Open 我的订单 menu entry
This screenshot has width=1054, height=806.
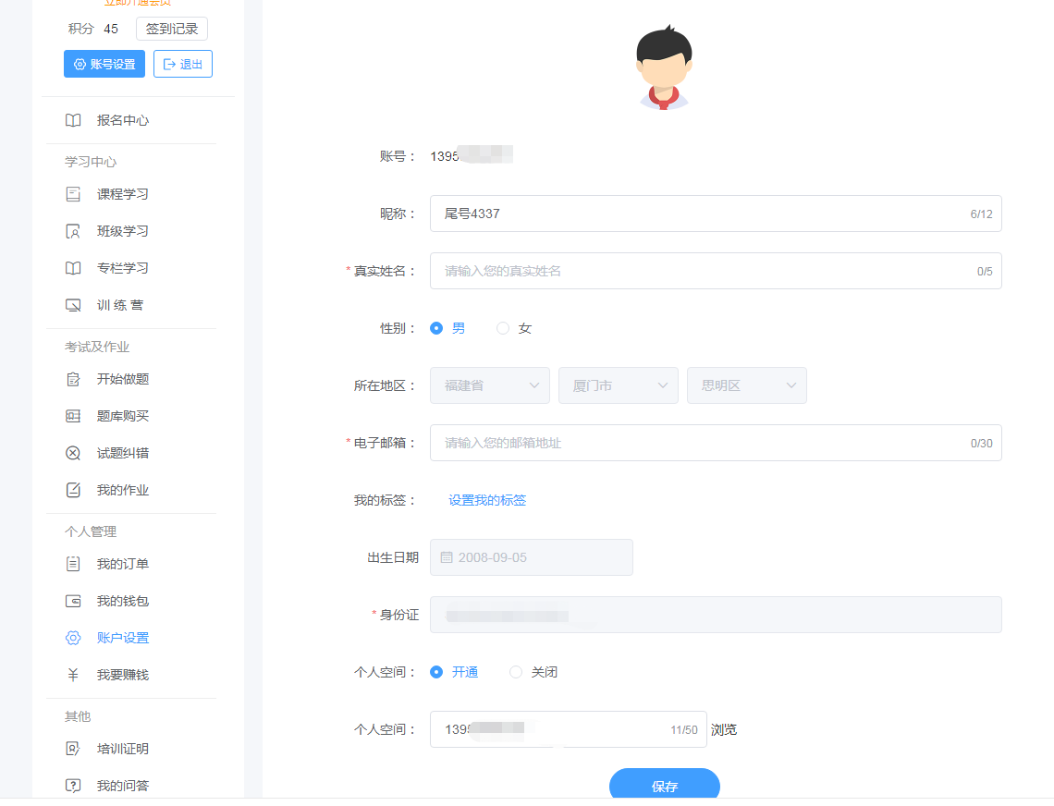122,564
